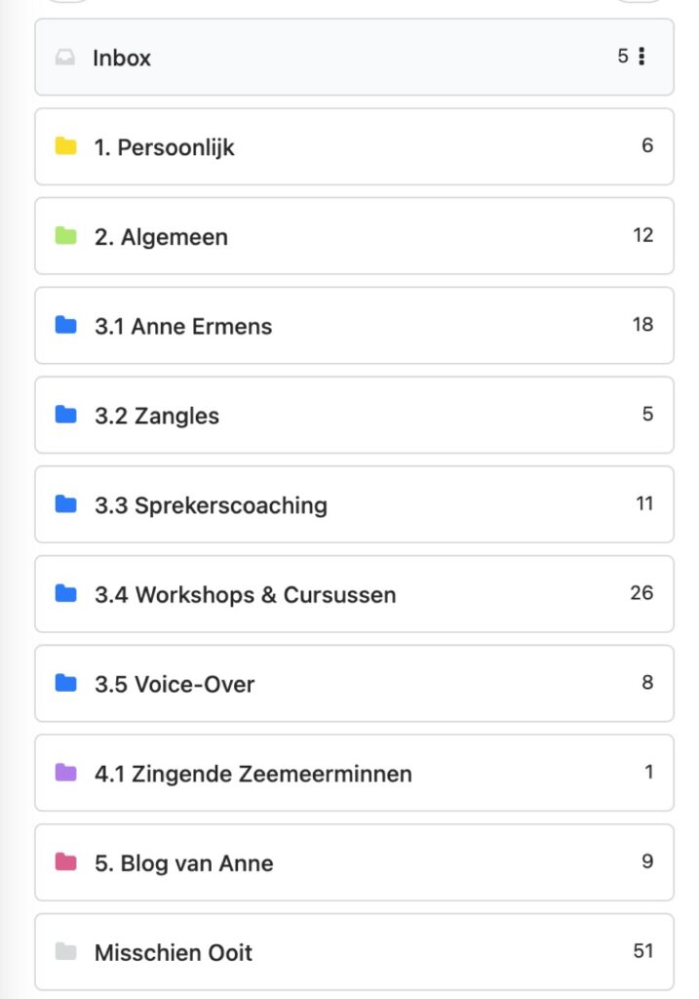Click the count badge 26 on Workshops & Cursussen
Screen dimensions: 699x999
tap(641, 593)
